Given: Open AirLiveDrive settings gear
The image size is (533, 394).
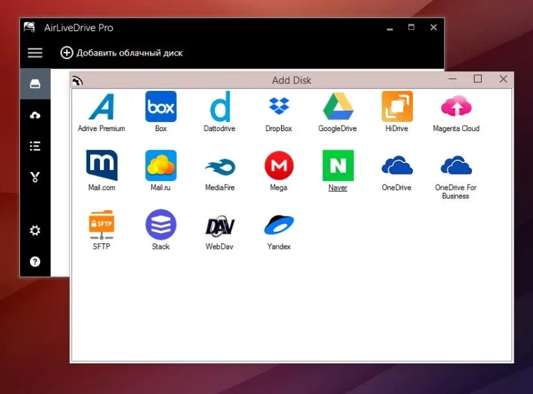Looking at the screenshot, I should pos(35,230).
